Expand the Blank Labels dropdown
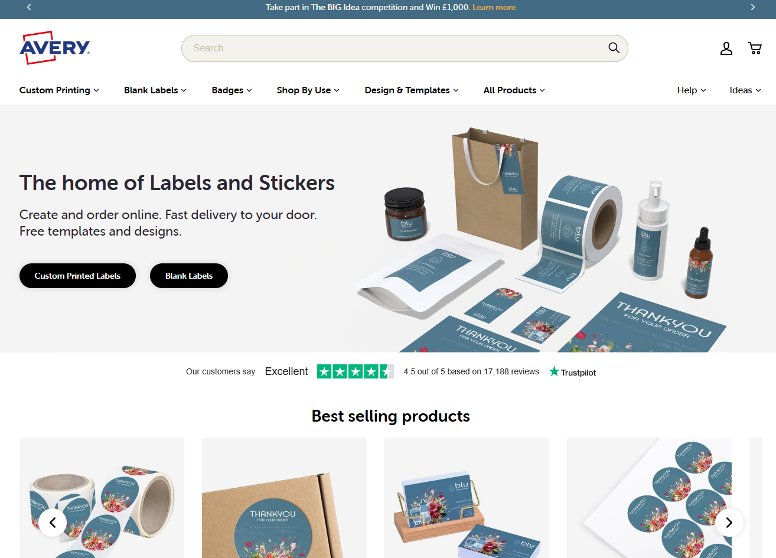Viewport: 776px width, 558px height. pos(155,90)
